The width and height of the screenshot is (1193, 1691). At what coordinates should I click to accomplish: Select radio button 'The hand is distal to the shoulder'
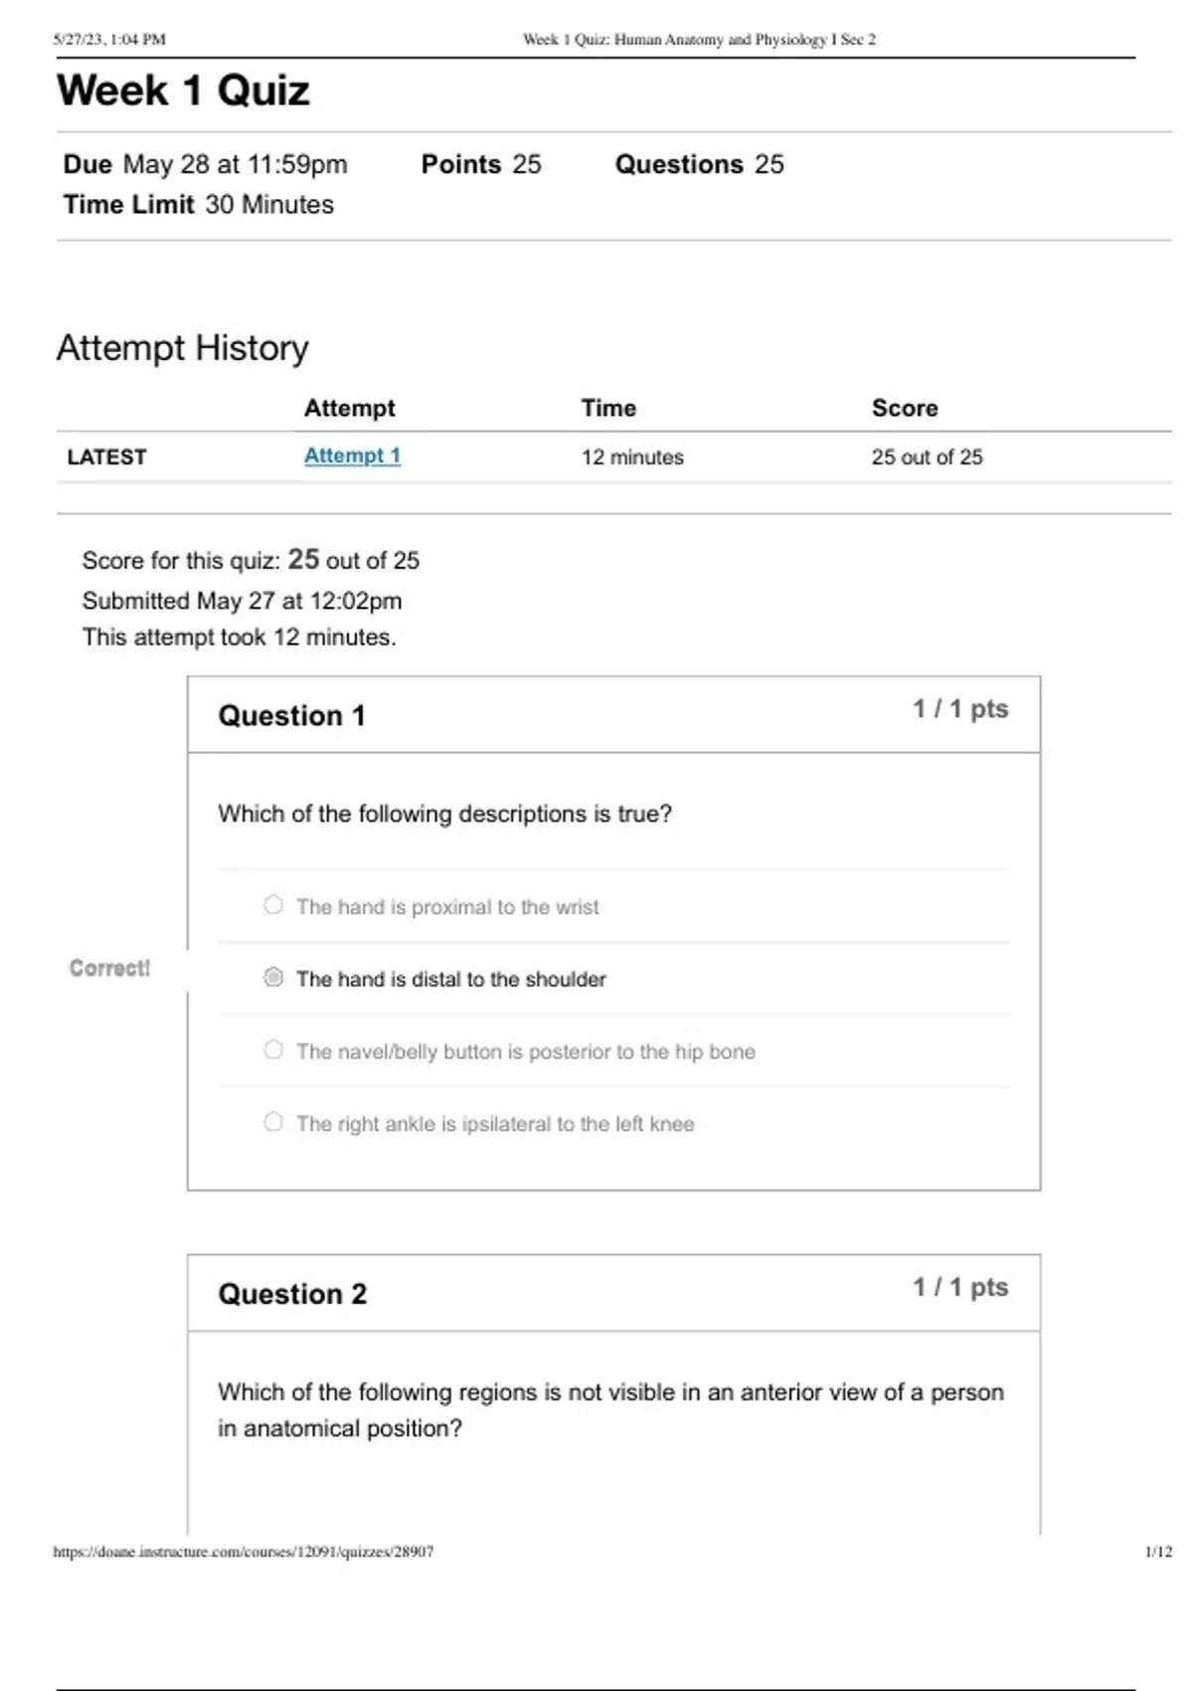pos(273,978)
